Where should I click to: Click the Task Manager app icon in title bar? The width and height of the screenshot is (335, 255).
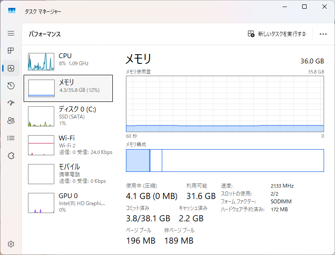click(x=12, y=10)
